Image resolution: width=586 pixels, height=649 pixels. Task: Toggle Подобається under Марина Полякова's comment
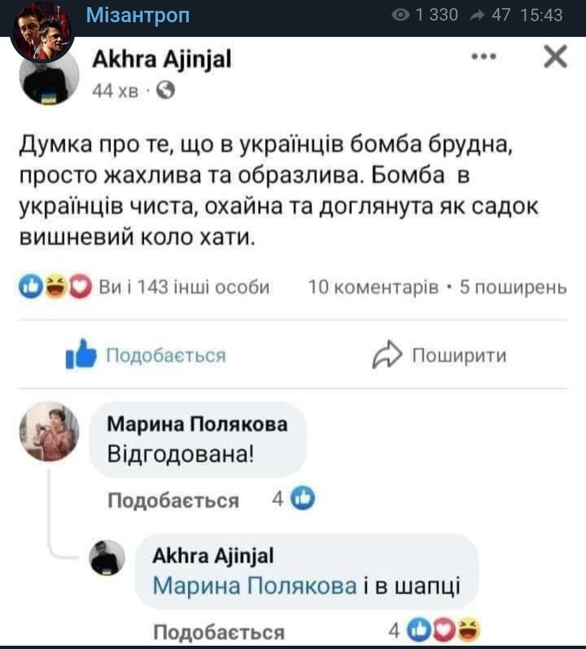pos(173,500)
